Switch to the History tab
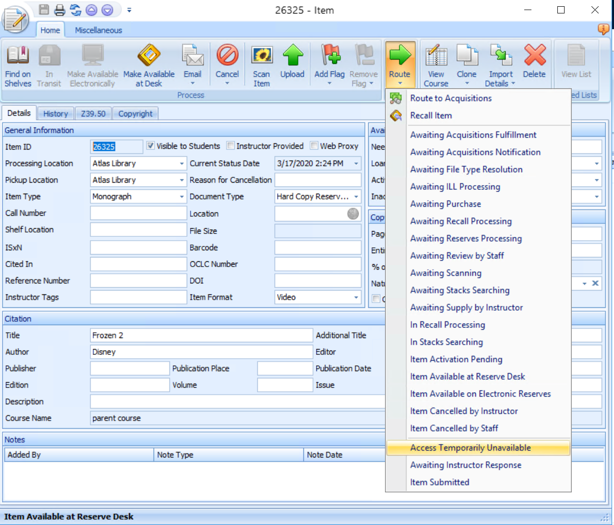The image size is (614, 525). pyautogui.click(x=56, y=114)
